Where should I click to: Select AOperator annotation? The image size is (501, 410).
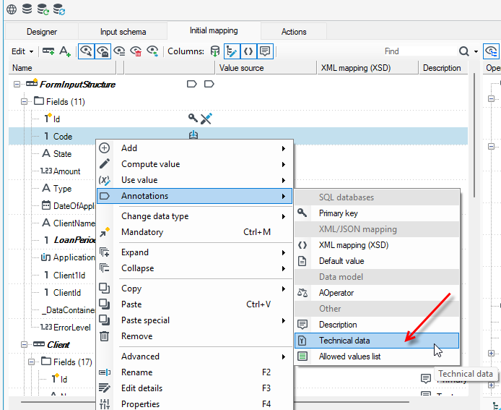[x=377, y=293]
